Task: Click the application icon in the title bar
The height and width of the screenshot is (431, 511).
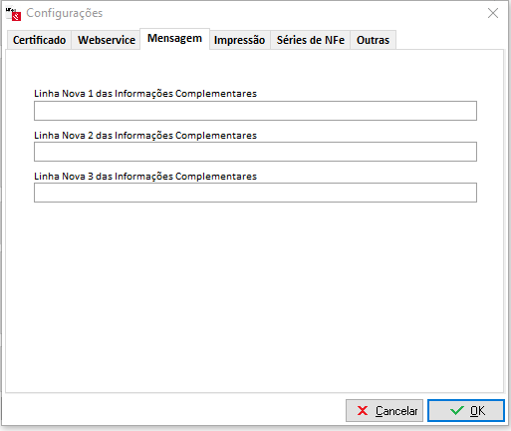Action: click(14, 14)
